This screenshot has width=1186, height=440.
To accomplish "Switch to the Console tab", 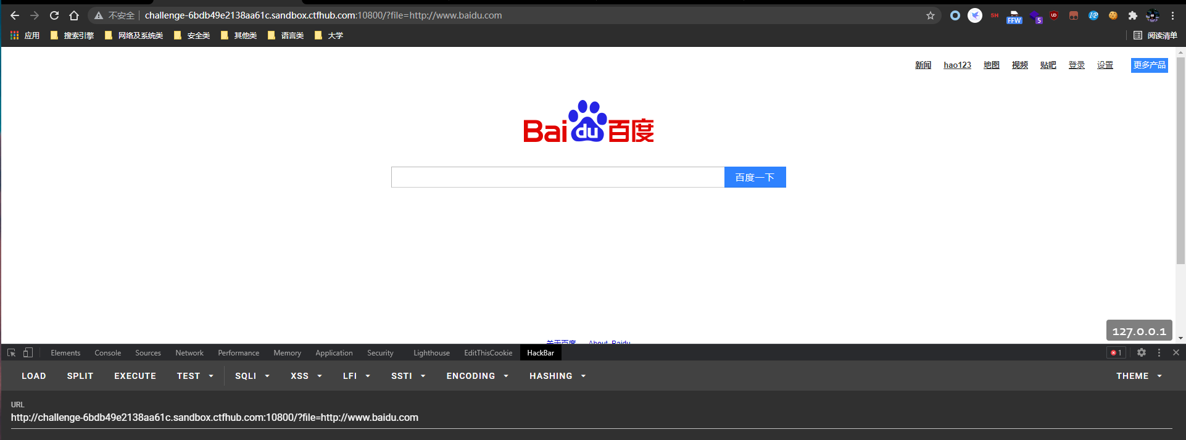I will click(108, 353).
